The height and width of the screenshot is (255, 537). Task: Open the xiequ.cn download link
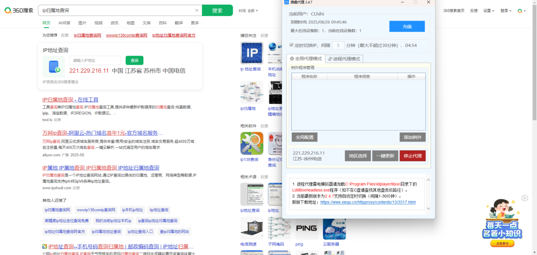click(368, 202)
